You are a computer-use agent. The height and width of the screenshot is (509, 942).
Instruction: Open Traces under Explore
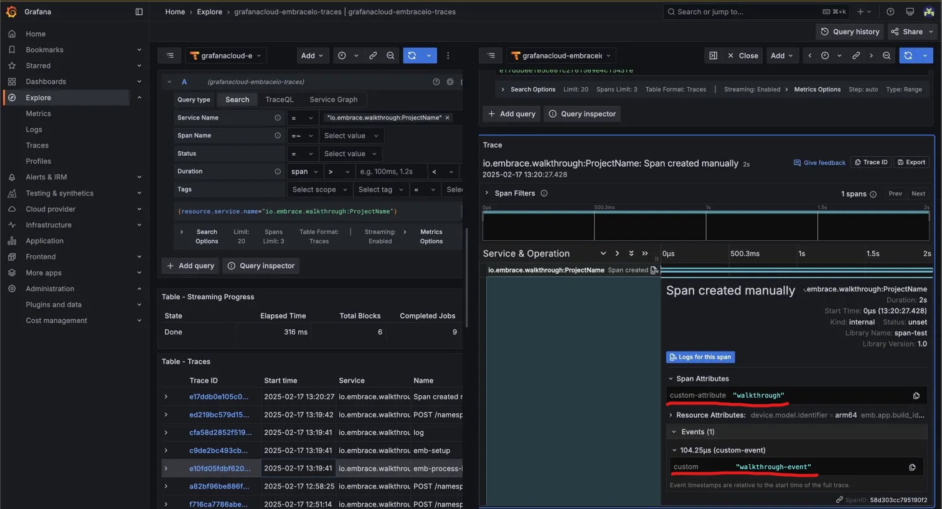tap(37, 146)
